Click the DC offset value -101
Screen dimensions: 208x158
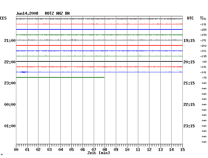[203, 51]
